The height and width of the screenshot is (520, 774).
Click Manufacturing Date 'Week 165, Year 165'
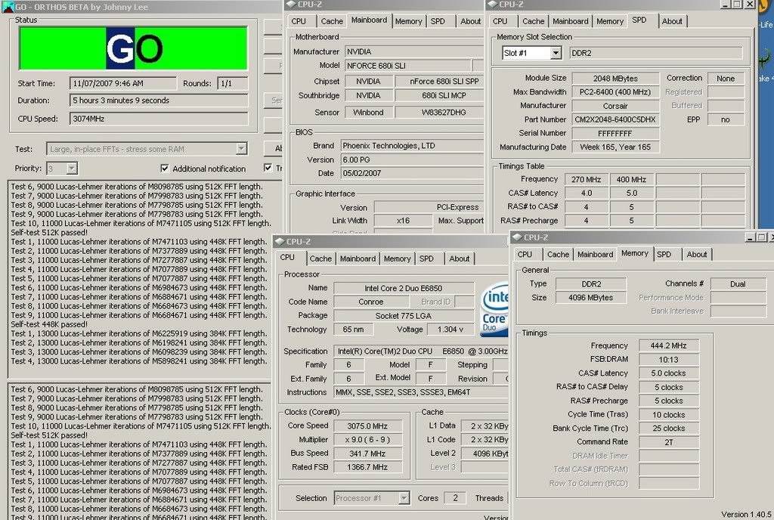[615, 147]
